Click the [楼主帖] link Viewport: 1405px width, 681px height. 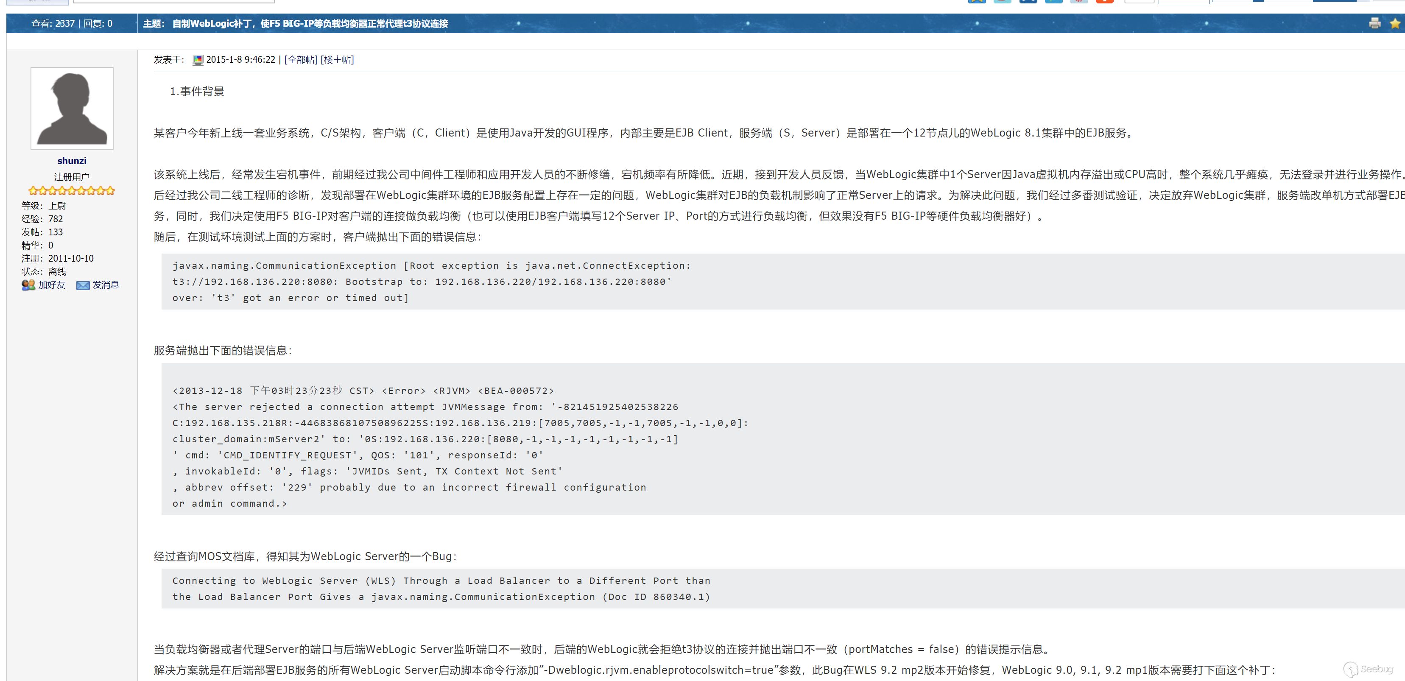[337, 60]
